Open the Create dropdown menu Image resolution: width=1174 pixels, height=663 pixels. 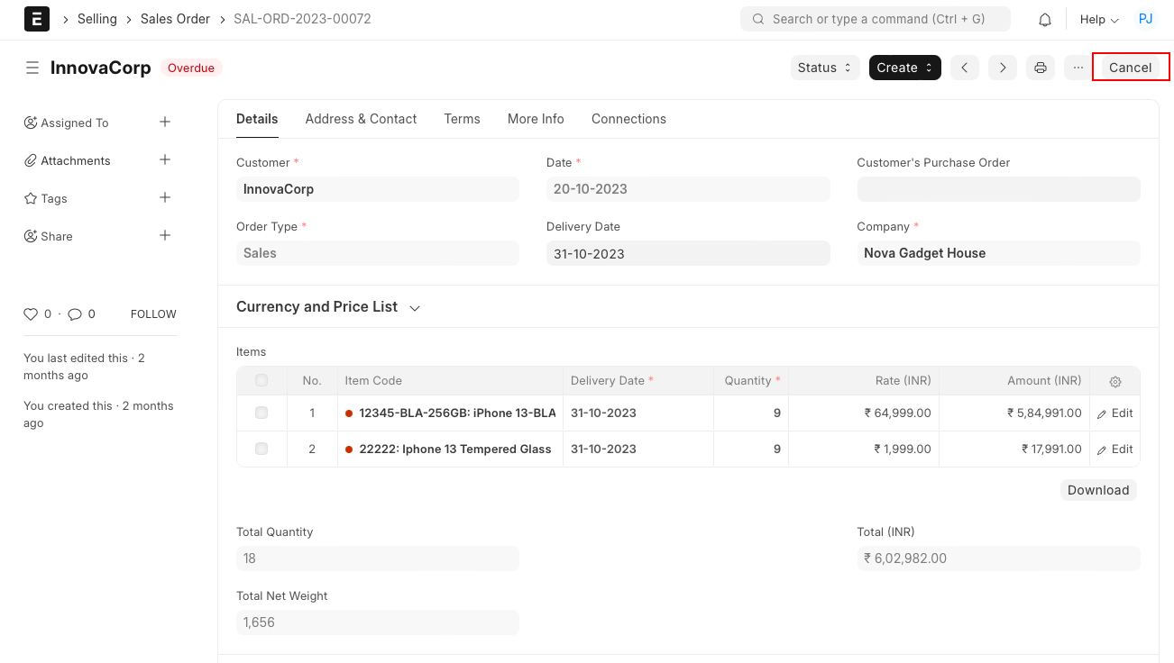click(904, 67)
